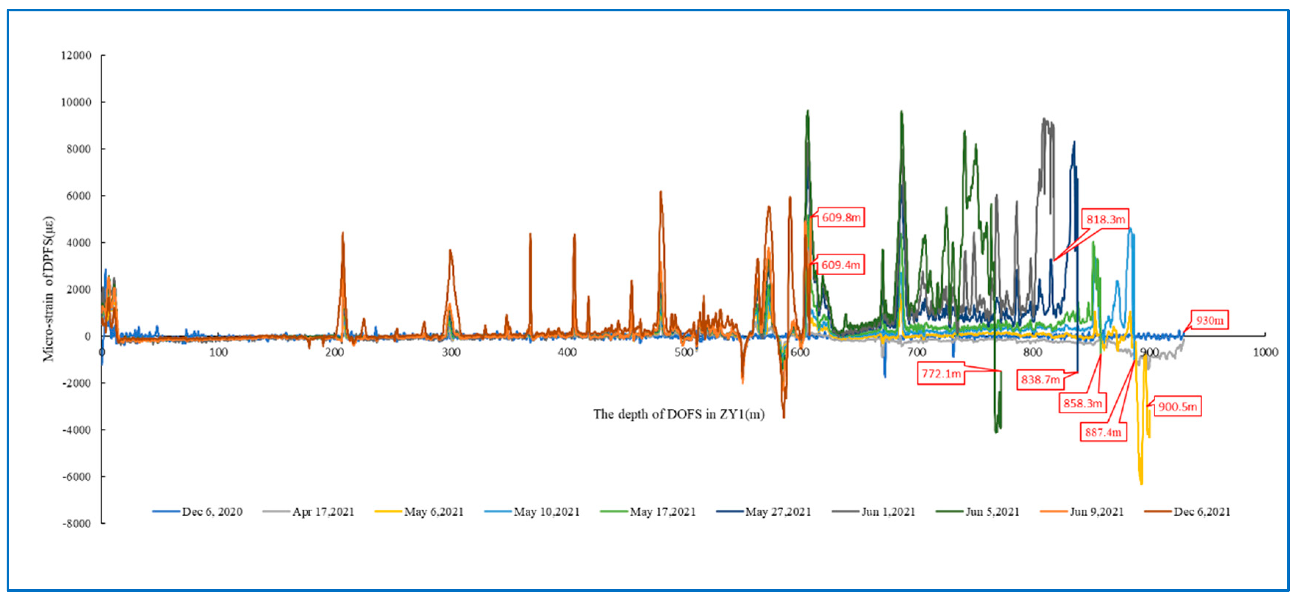
Task: Click the 772.1m callout label
Action: tap(941, 374)
